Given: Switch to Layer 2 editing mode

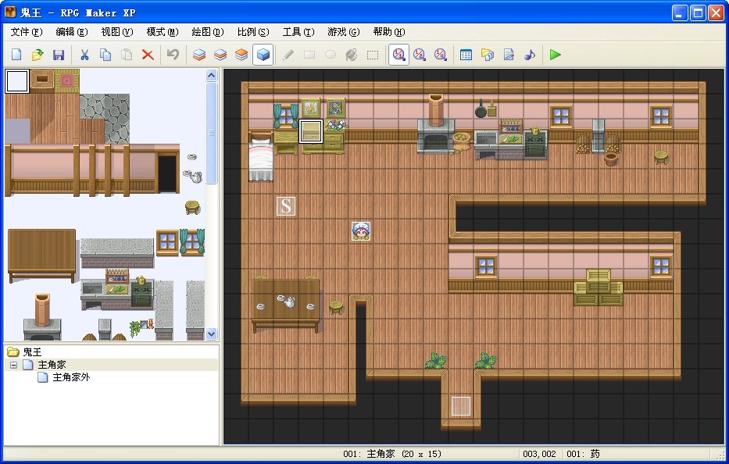Looking at the screenshot, I should [220, 55].
